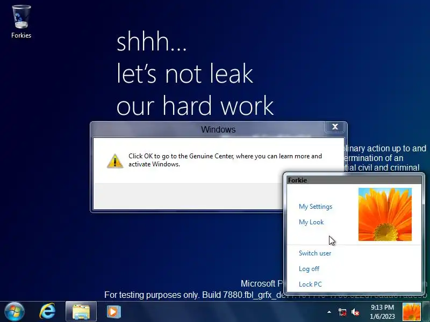Launch Windows Media Player from the taskbar
This screenshot has height=322, width=430.
coord(113,312)
